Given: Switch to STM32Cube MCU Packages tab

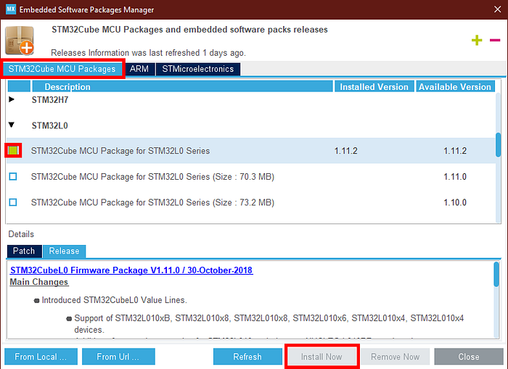Looking at the screenshot, I should (x=62, y=69).
